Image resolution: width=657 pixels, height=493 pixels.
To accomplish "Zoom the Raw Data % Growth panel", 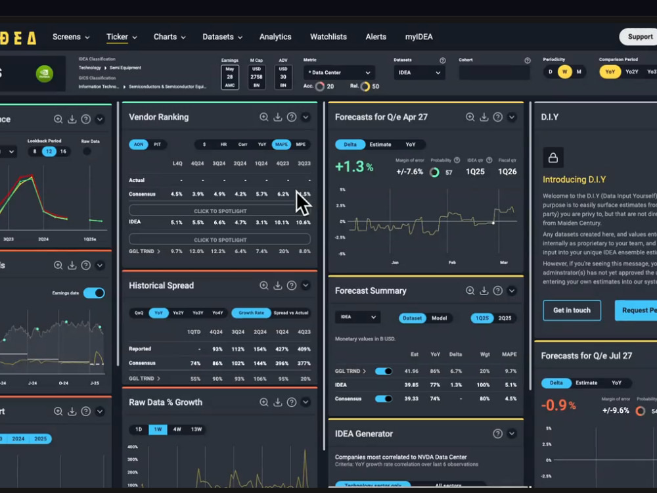I will [263, 402].
